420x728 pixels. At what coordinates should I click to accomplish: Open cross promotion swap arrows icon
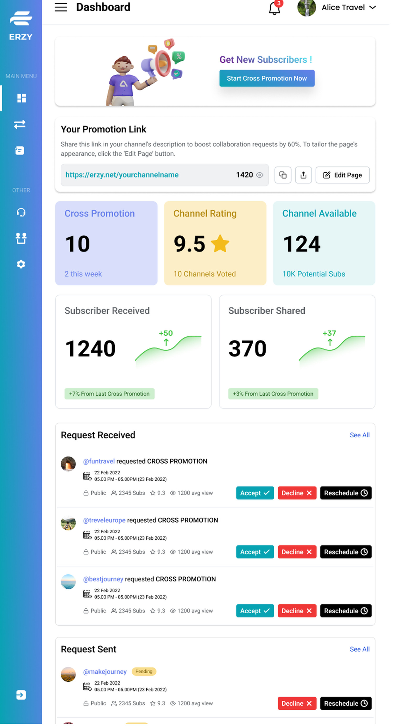pos(20,124)
